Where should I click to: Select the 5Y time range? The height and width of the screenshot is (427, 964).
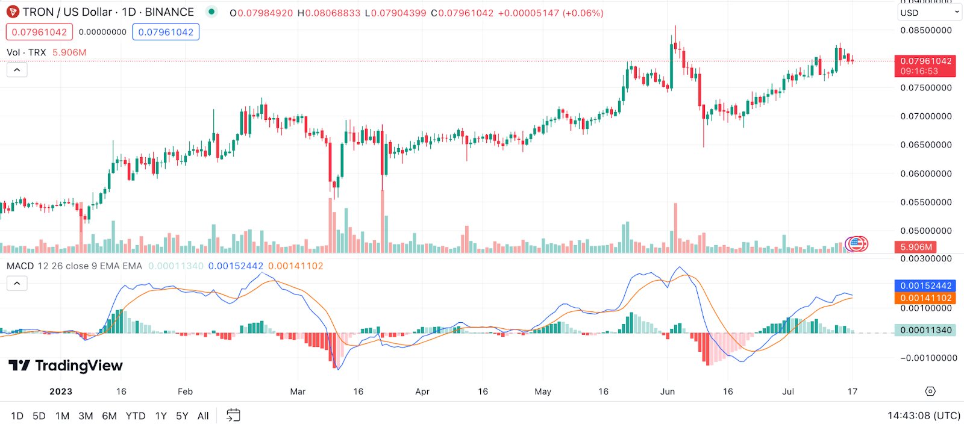click(x=182, y=416)
